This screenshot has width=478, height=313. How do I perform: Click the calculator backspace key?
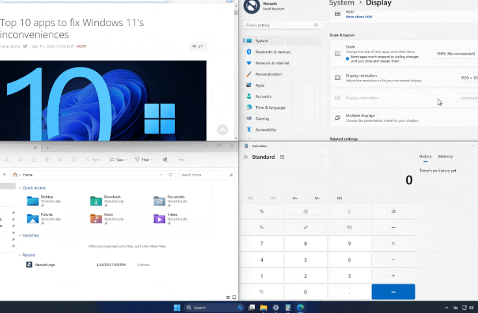[393, 211]
